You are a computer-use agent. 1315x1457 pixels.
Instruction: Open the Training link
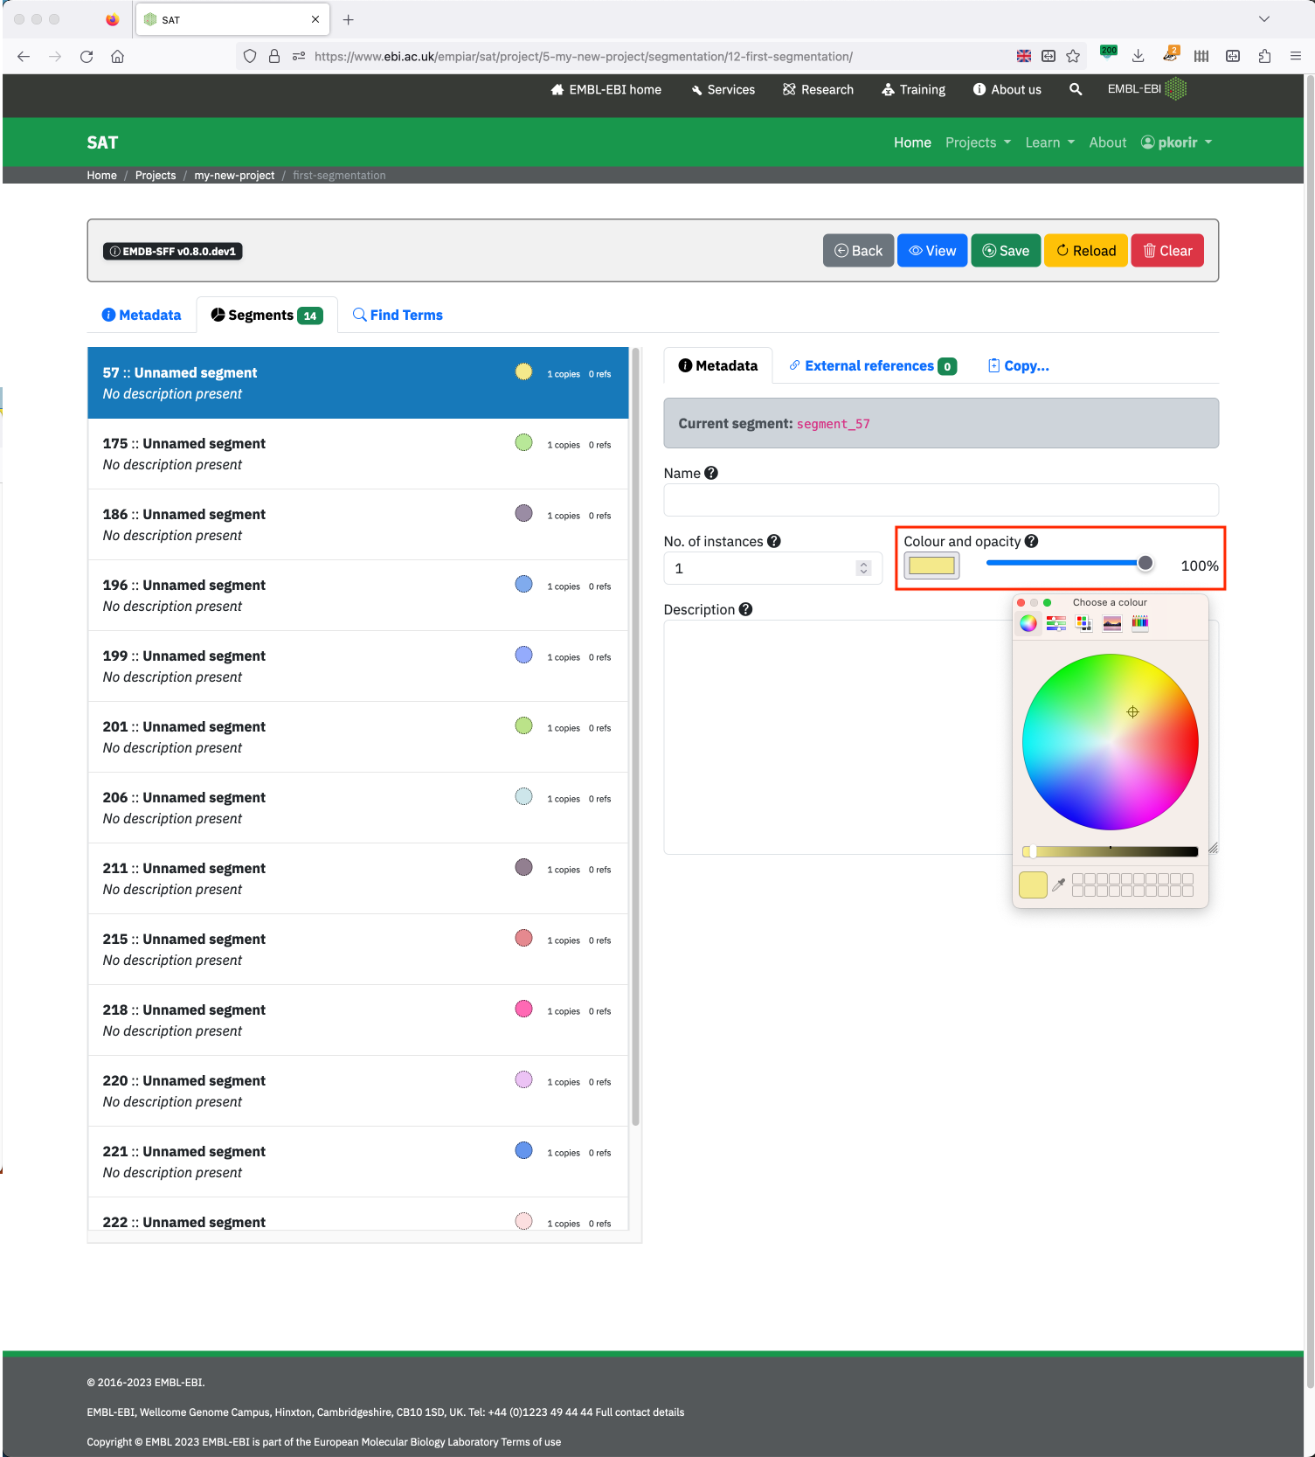click(x=913, y=89)
